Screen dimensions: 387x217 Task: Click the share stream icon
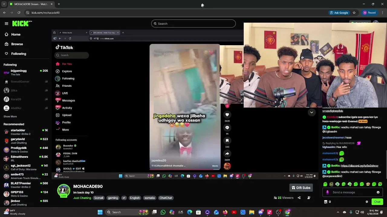coord(299,198)
